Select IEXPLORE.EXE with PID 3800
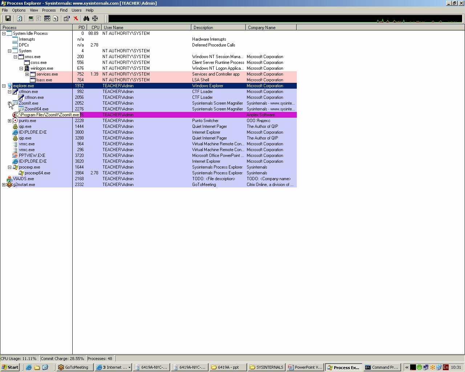Image resolution: width=465 pixels, height=372 pixels. [149, 132]
